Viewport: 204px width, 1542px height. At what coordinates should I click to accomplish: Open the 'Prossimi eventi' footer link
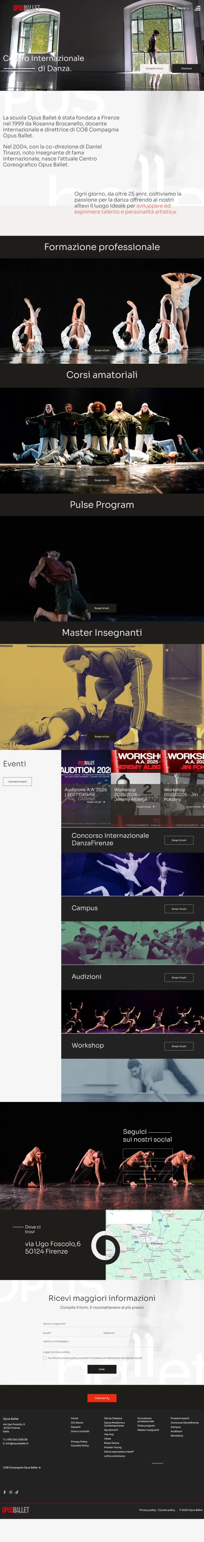(x=180, y=1418)
